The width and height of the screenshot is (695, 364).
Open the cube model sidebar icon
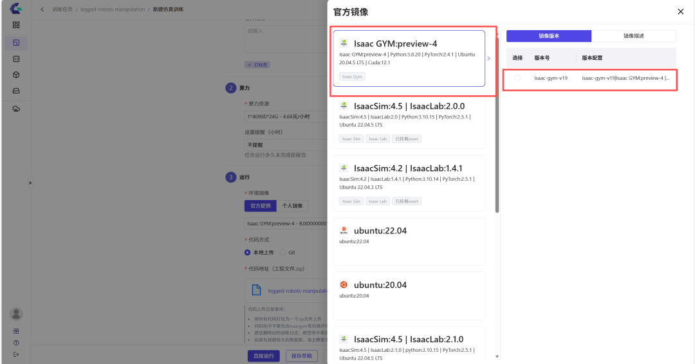click(16, 75)
